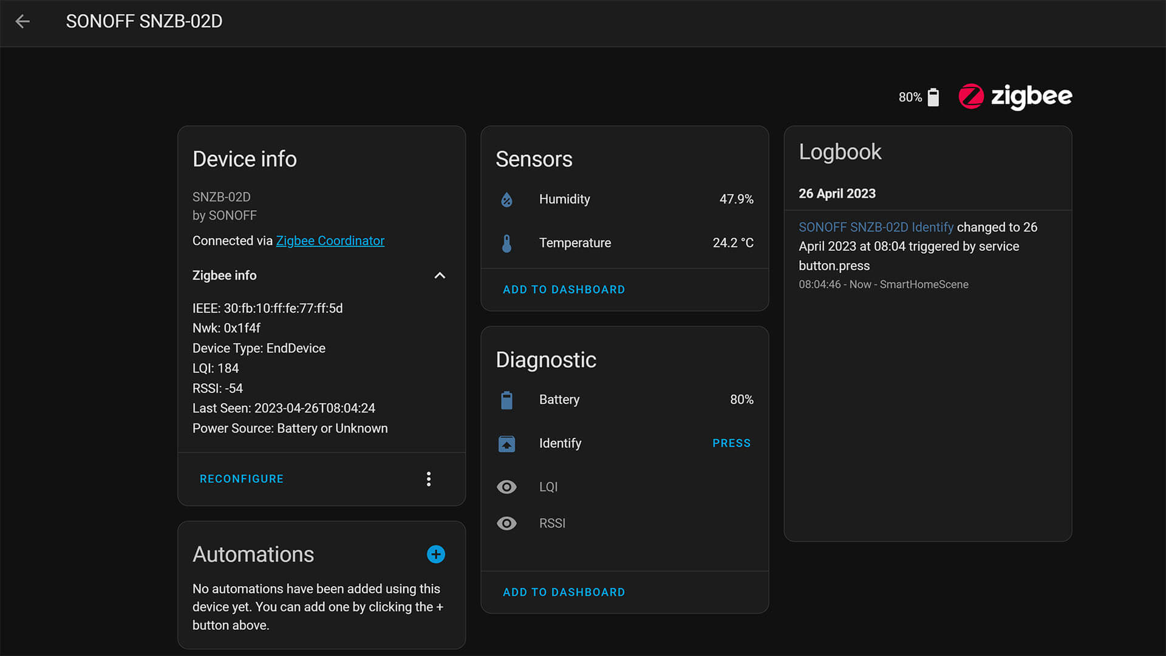
Task: Show the hidden RSSI entity eye icon
Action: (506, 524)
